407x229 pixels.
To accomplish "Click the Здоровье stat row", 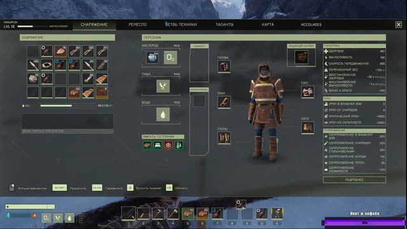I will [354, 51].
